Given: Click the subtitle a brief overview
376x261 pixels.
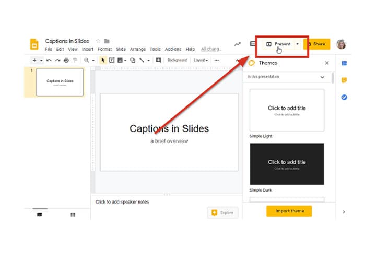Looking at the screenshot, I should [169, 141].
